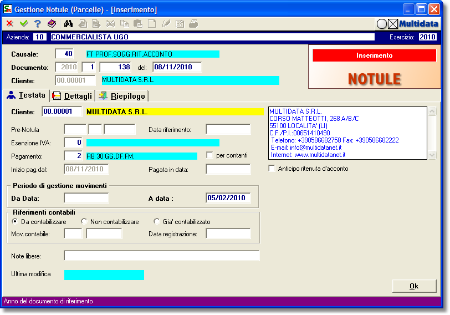Click the blank new page toolbar icon
This screenshot has width=450, height=315.
152,23
